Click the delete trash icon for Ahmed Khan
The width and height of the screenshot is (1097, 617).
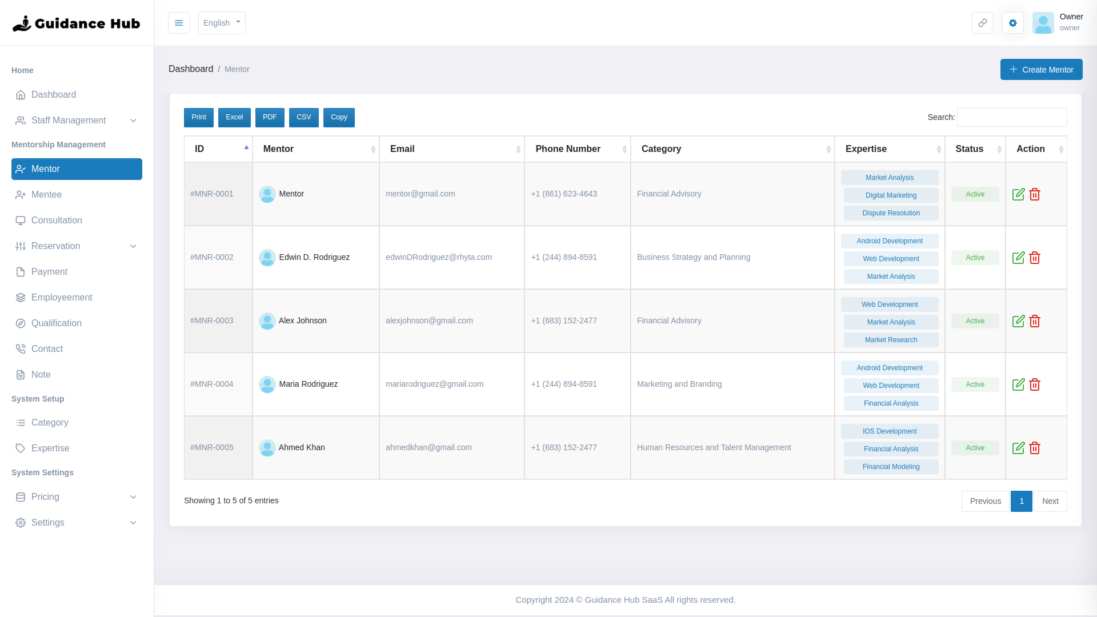(x=1035, y=448)
